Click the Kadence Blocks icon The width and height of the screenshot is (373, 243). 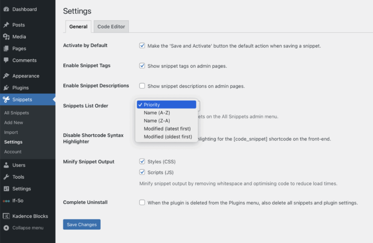tap(6, 216)
